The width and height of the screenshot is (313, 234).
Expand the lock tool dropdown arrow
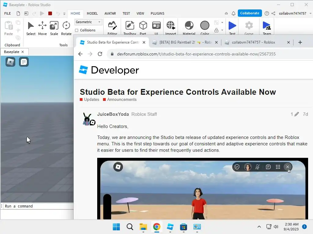point(222,30)
